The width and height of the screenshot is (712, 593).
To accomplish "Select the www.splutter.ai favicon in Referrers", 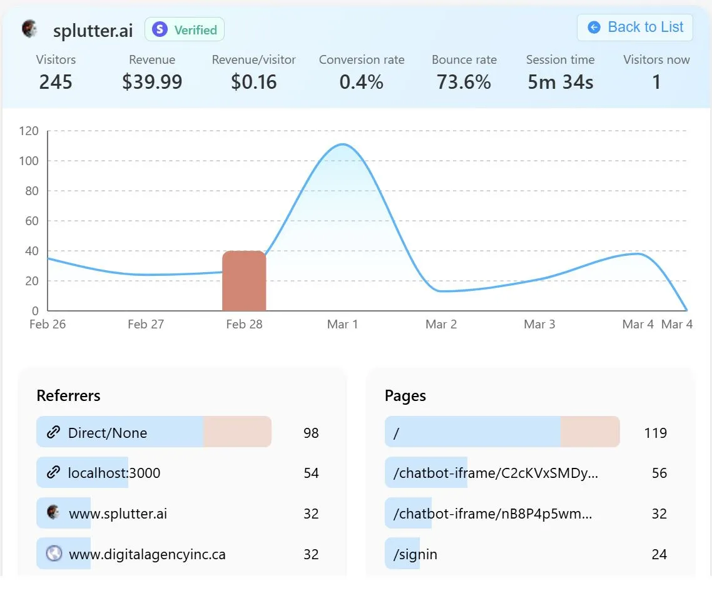I will [53, 513].
